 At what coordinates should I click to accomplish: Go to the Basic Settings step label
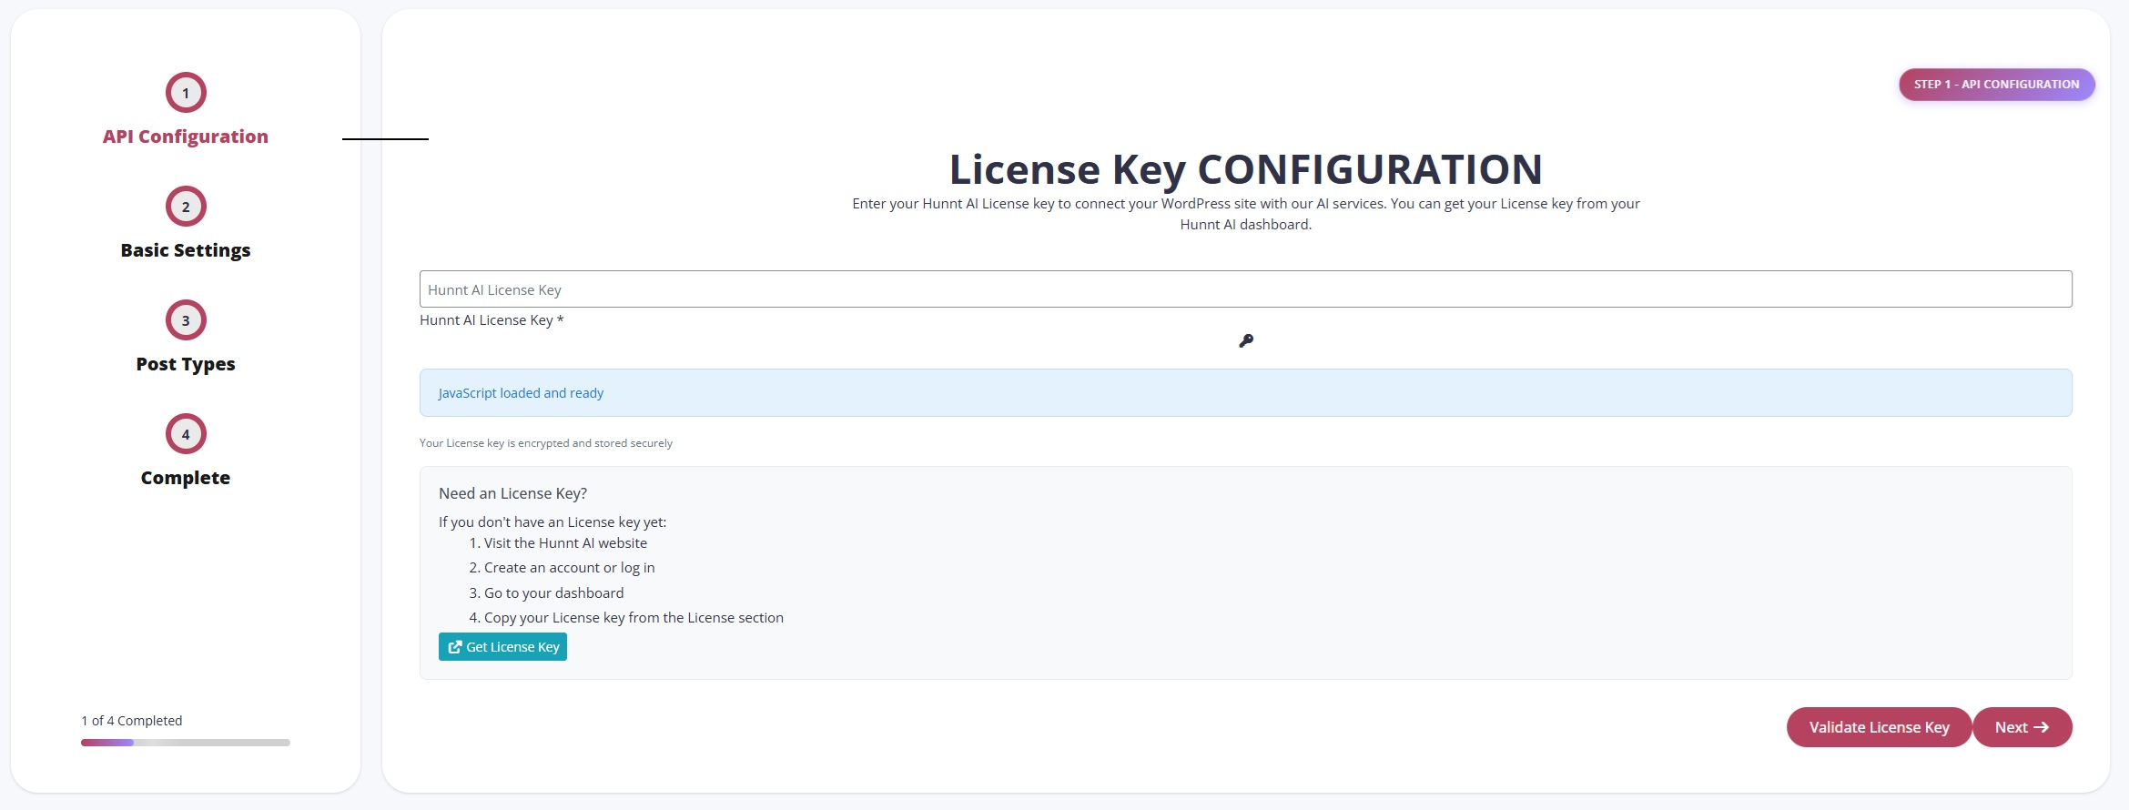coord(186,250)
